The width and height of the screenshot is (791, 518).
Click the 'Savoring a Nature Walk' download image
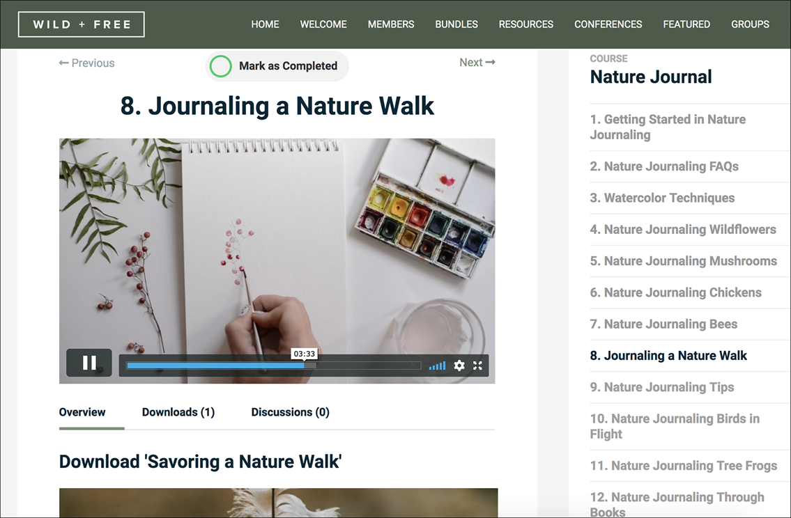point(279,503)
